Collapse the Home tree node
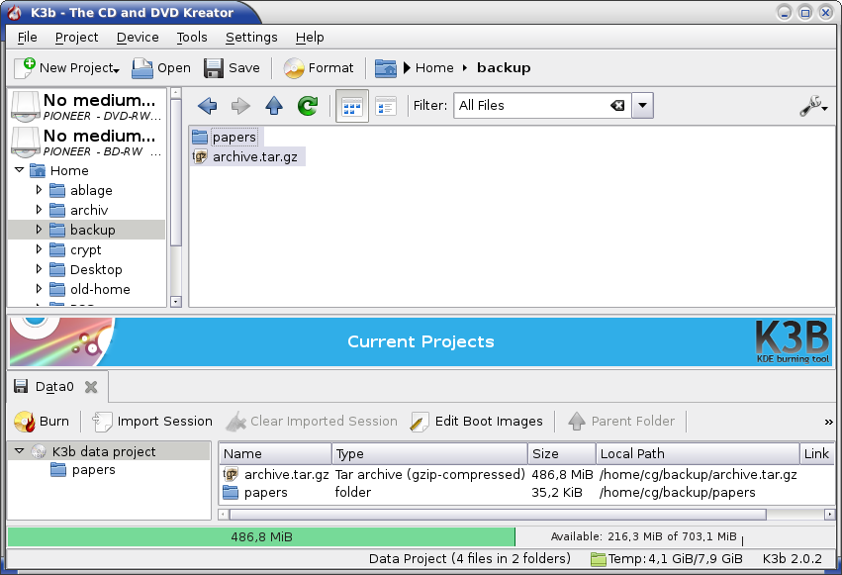Screen dimensions: 842x575 pyautogui.click(x=20, y=170)
